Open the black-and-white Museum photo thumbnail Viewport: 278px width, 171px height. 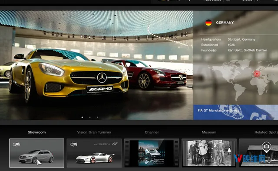point(209,153)
